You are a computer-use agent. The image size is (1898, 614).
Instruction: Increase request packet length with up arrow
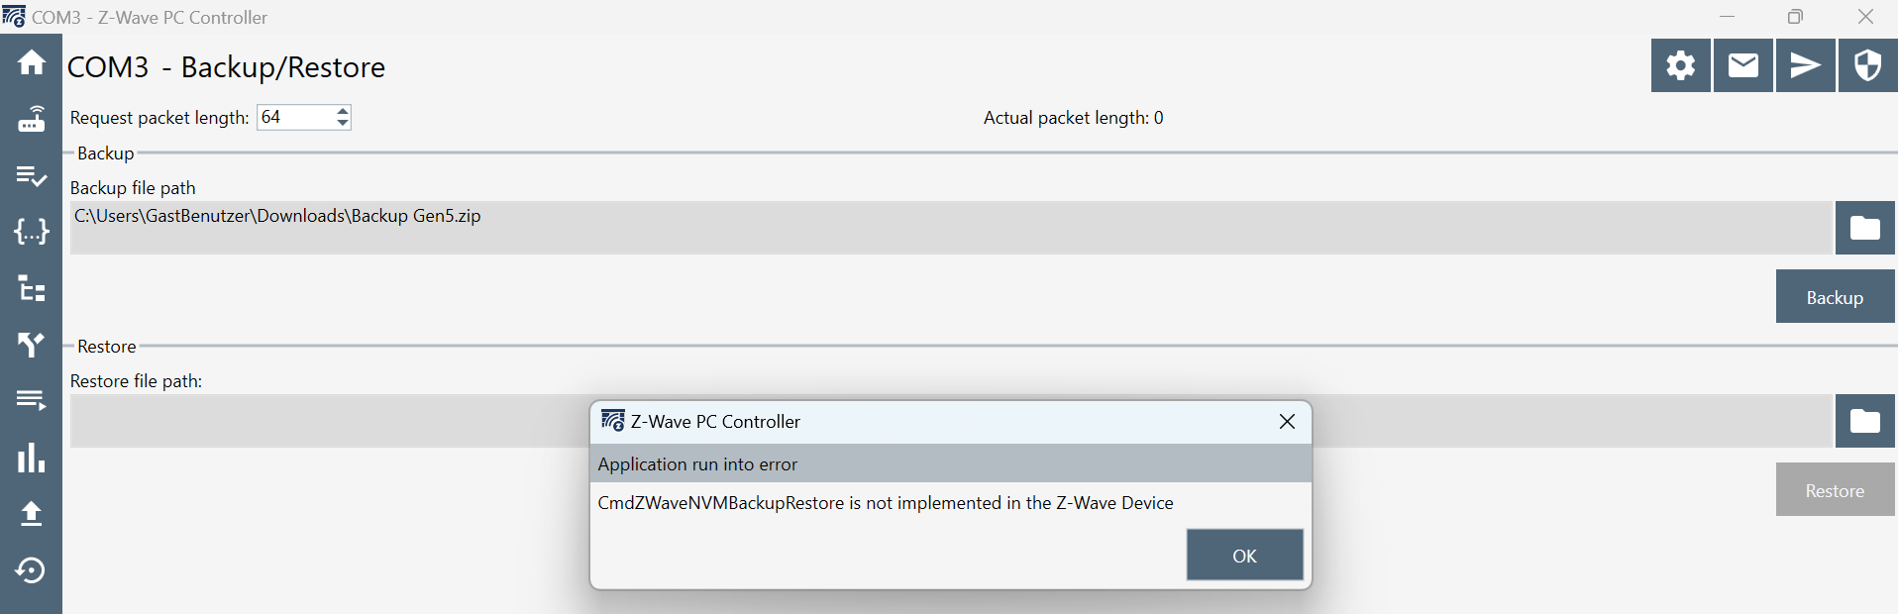click(x=343, y=111)
